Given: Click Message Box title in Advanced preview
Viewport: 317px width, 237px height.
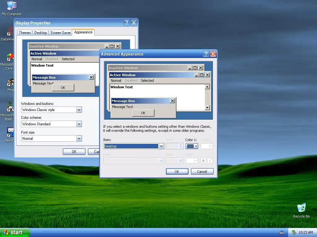Looking at the screenshot, I should [123, 101].
